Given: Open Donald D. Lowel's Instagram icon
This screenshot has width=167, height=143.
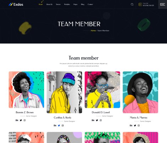Looking at the screenshot, I should tap(101, 120).
